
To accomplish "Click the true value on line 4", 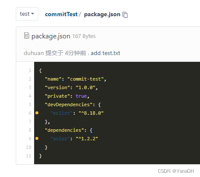I will point(81,96).
